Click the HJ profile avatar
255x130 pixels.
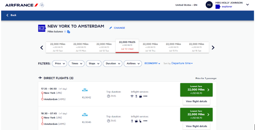pos(209,5)
